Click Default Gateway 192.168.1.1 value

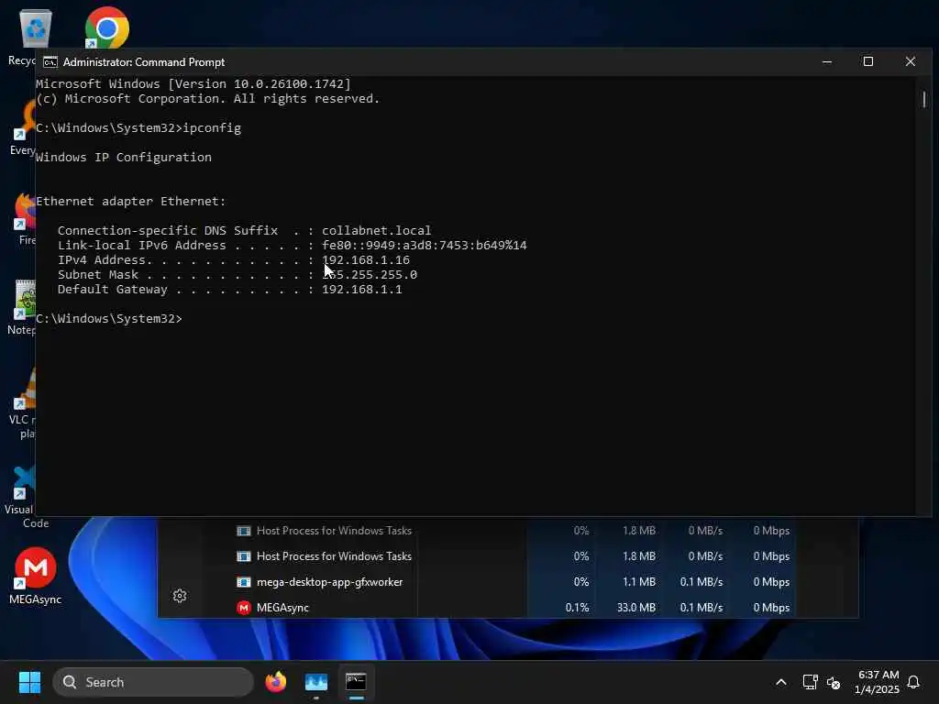(x=361, y=289)
